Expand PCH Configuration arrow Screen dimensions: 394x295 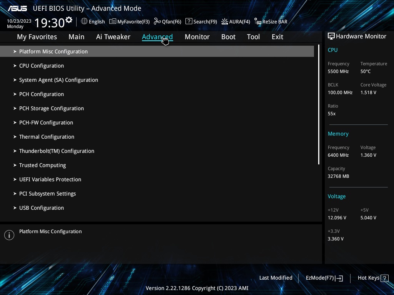pos(15,94)
